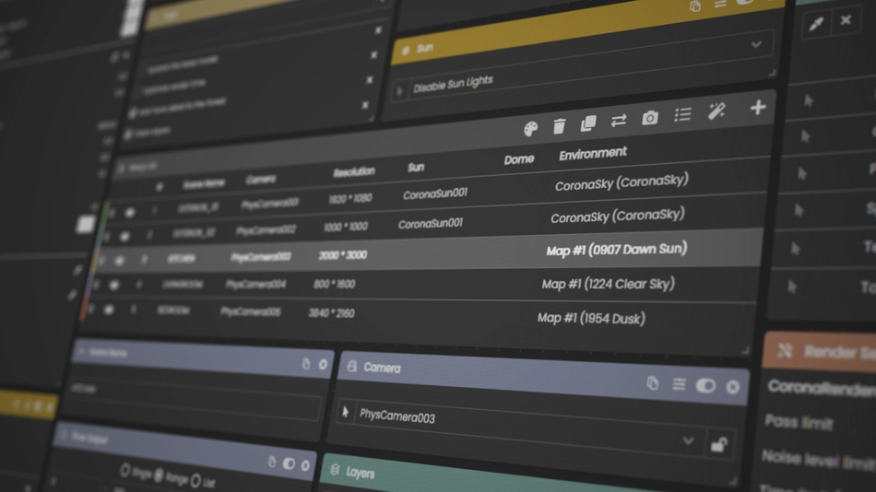
Task: Click the Camera panel header title
Action: [382, 368]
